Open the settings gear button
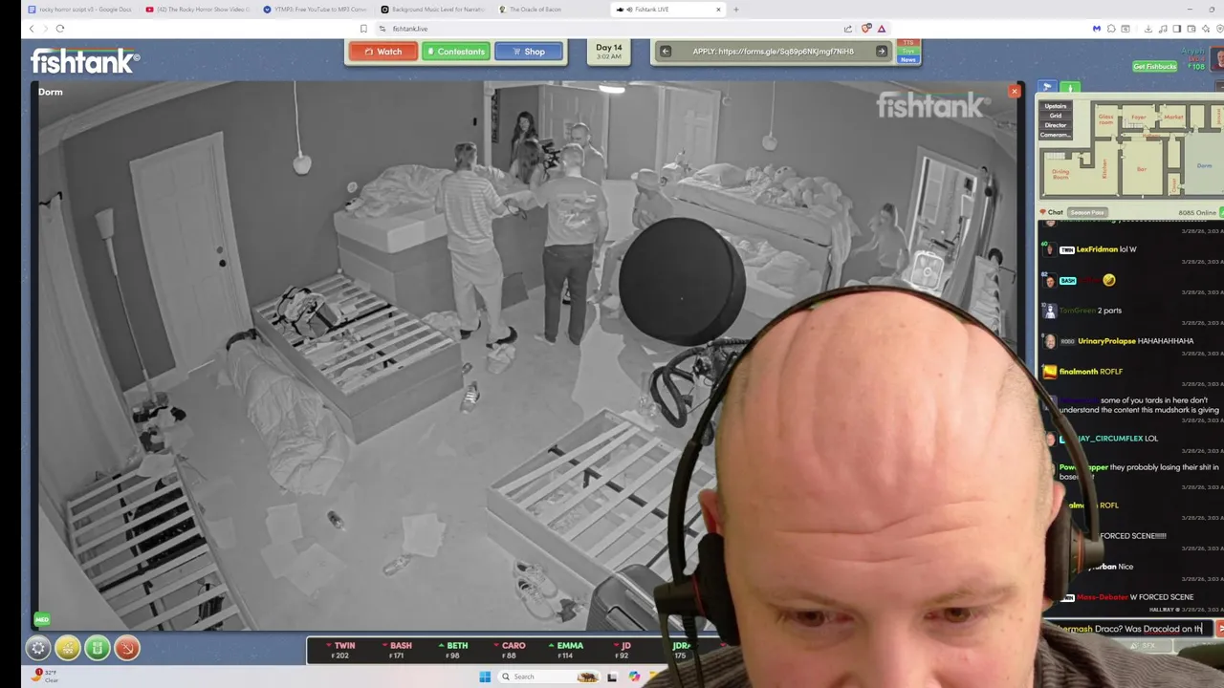Viewport: 1224px width, 688px height. (38, 649)
